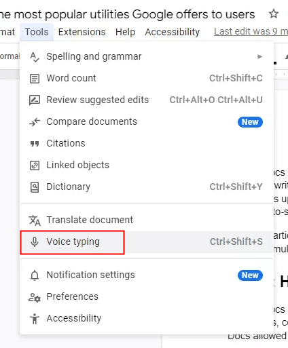Open the Accessibility menu in menu bar
Screen dimensions: 288x348
point(173,32)
